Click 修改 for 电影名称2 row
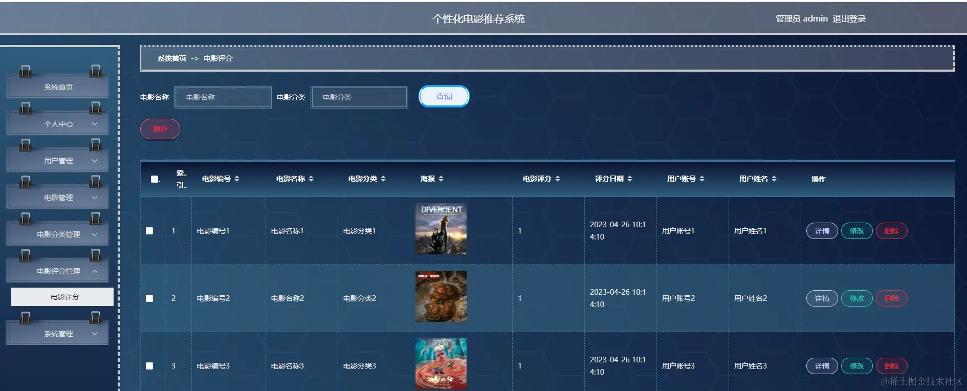 [x=857, y=298]
